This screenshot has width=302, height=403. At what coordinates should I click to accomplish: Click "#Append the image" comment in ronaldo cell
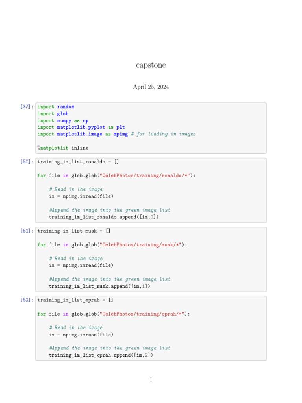(x=110, y=210)
